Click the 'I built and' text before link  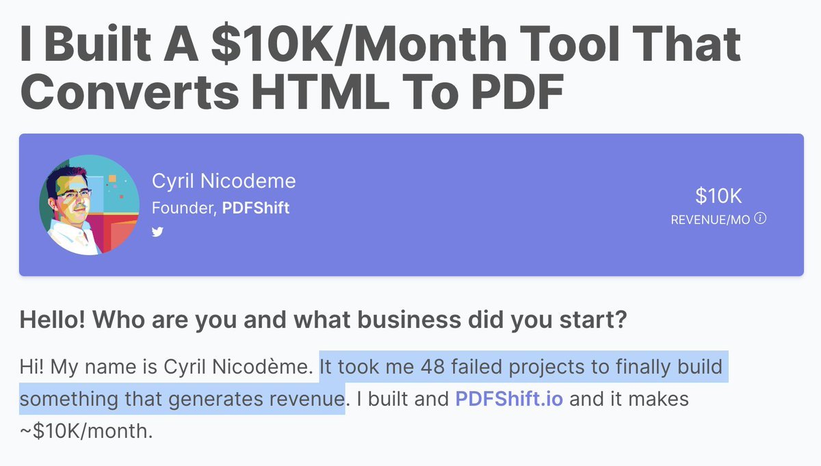400,398
